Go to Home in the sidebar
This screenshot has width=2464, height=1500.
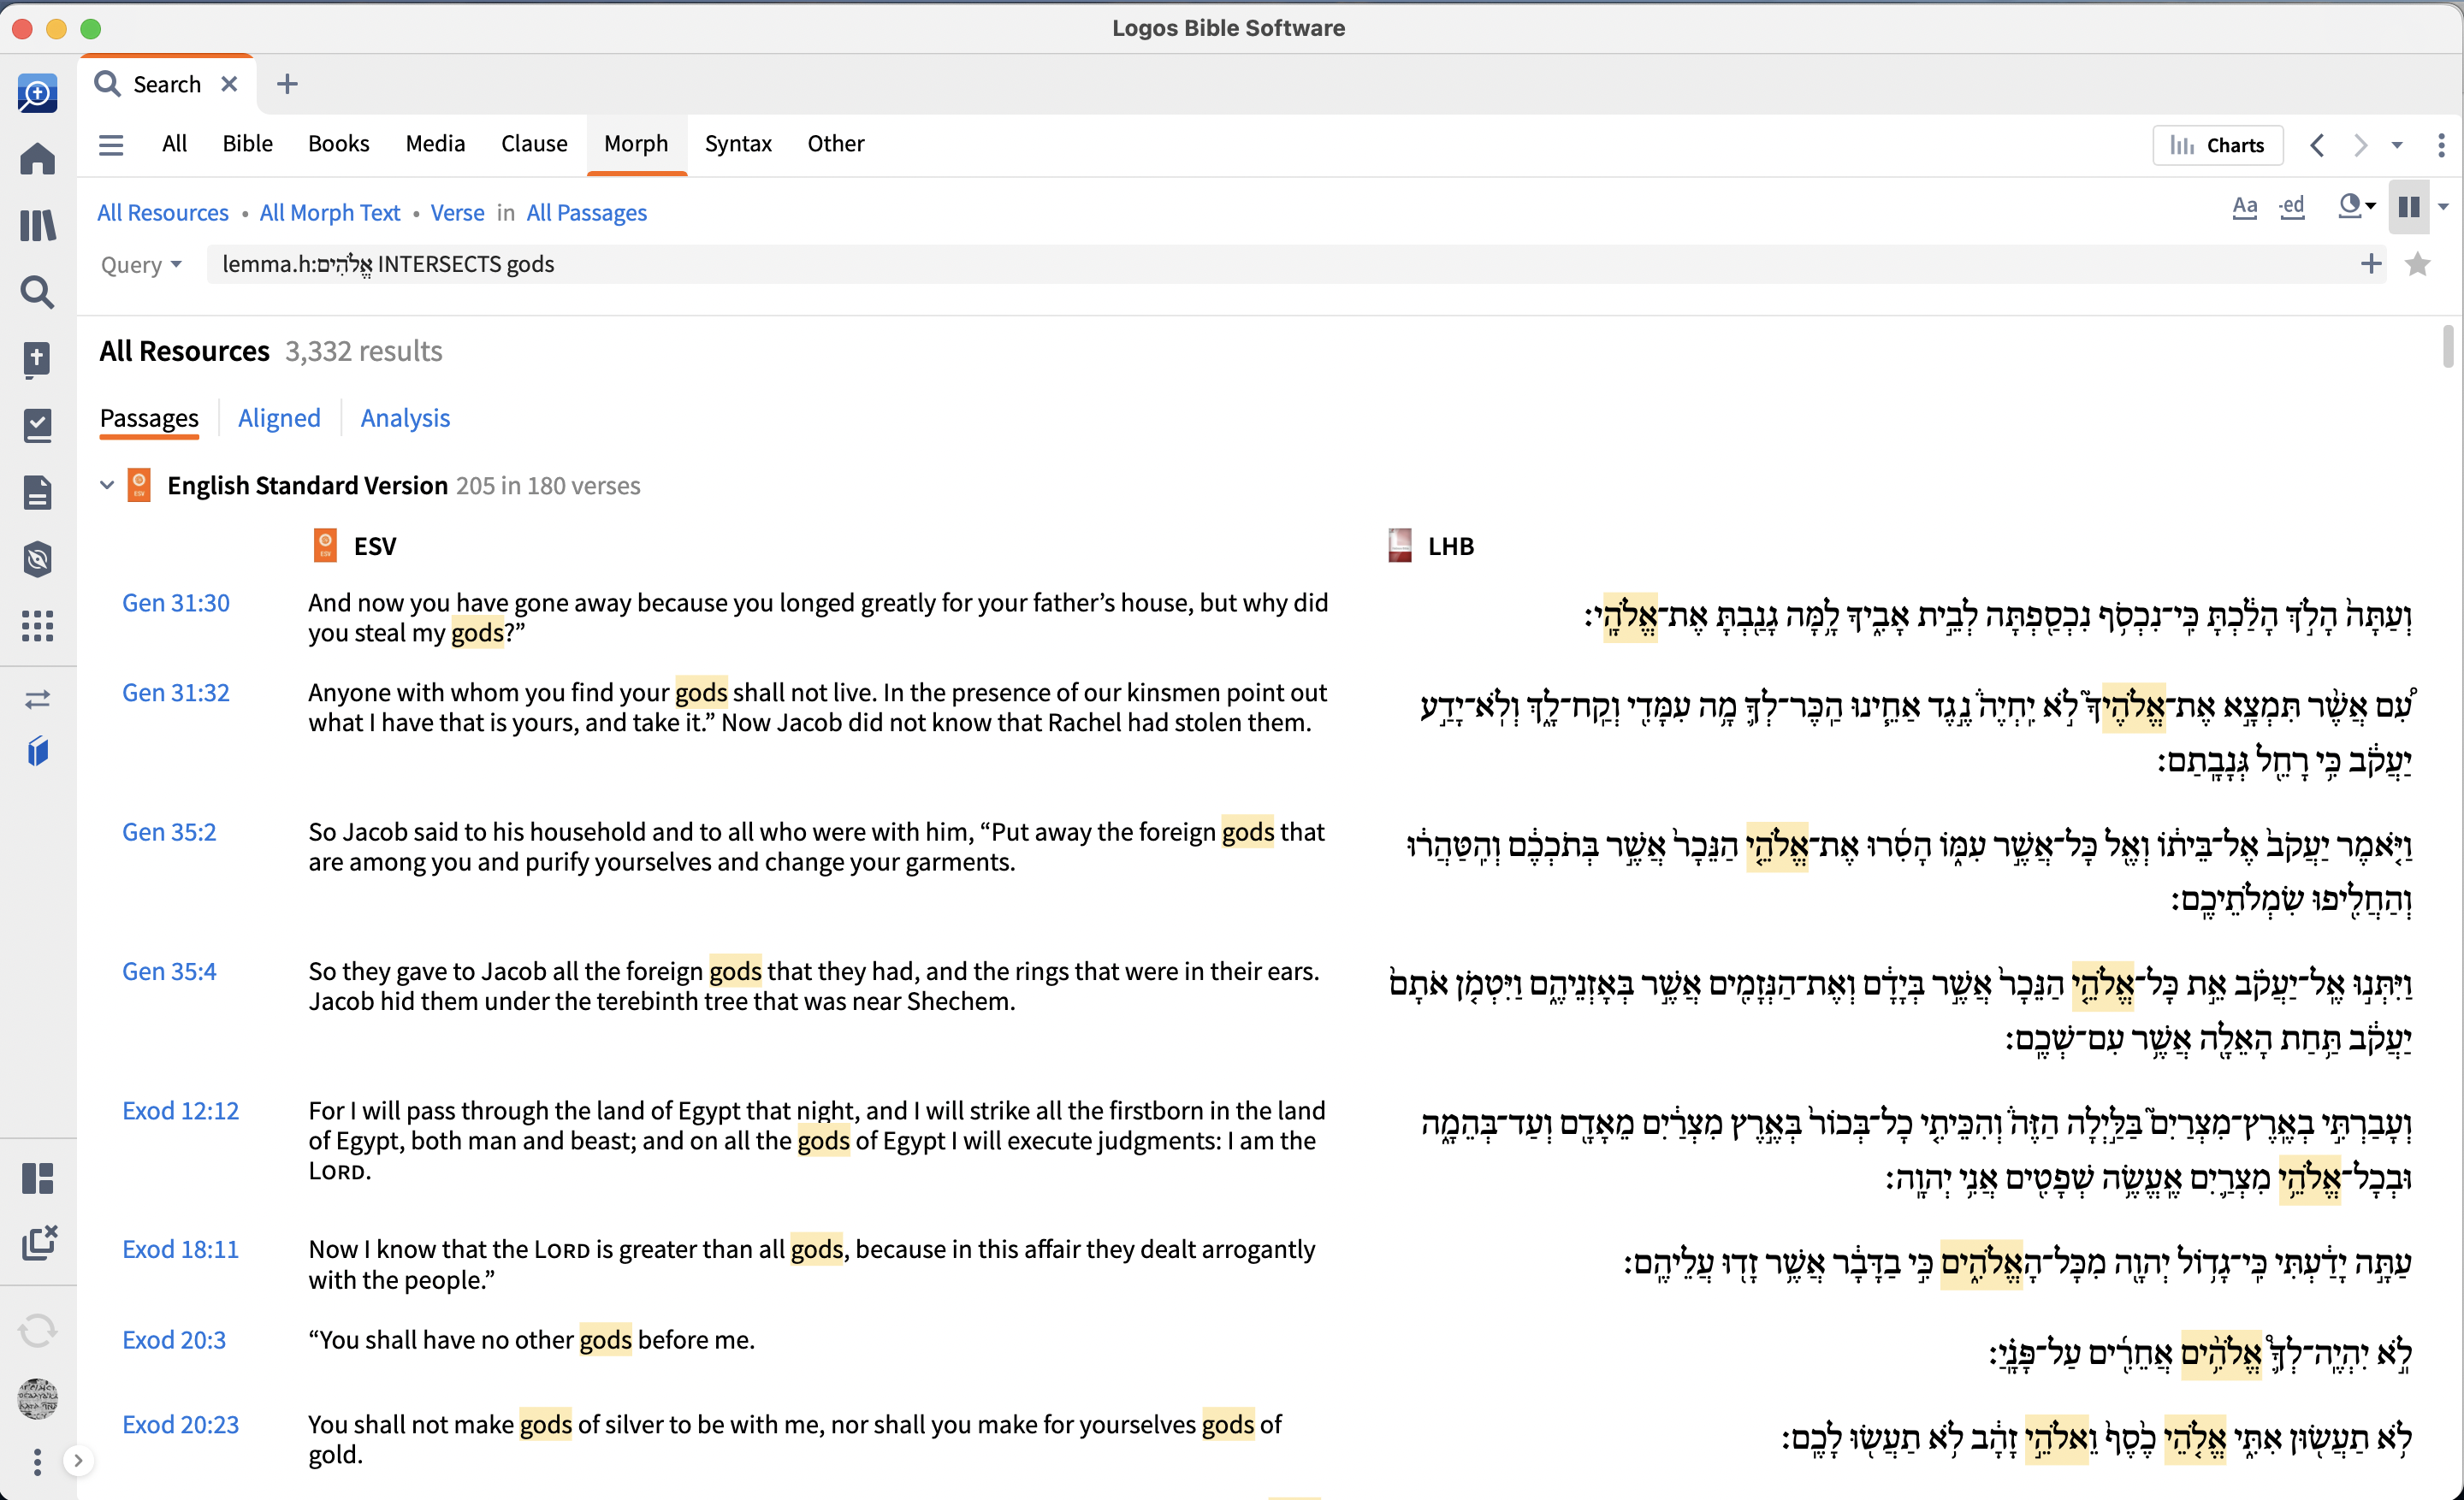click(38, 158)
